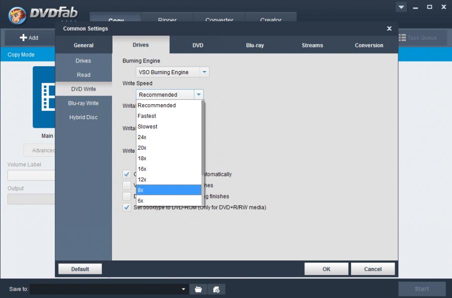Switch to the Blu-ray settings tab
Image resolution: width=452 pixels, height=298 pixels.
[255, 45]
